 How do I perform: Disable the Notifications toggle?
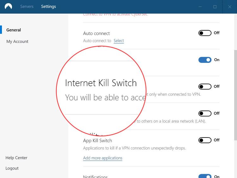click(x=205, y=176)
